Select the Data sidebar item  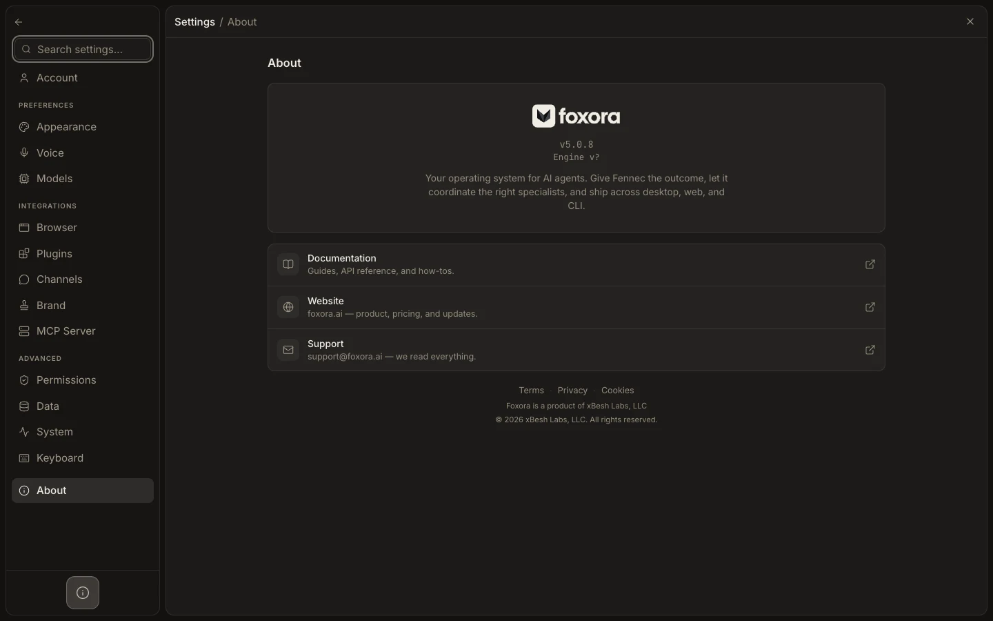click(83, 406)
